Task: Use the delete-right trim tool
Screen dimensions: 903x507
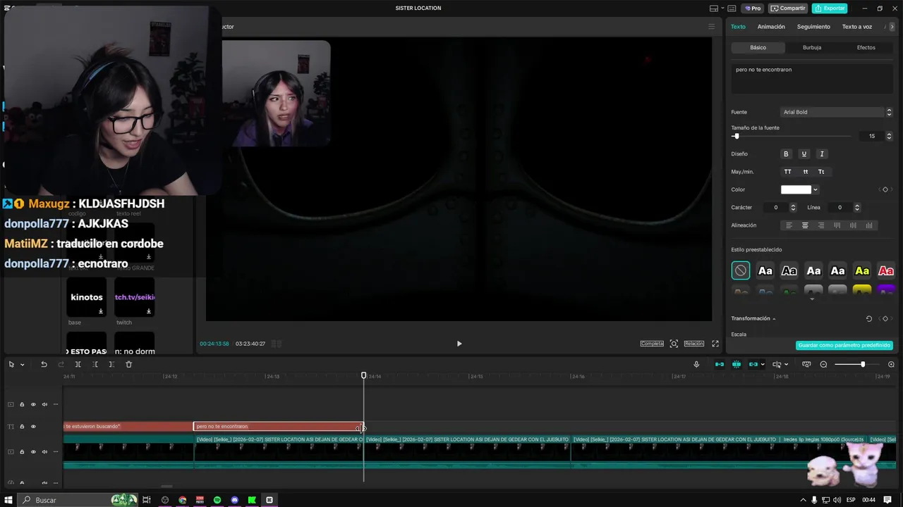Action: tap(111, 364)
